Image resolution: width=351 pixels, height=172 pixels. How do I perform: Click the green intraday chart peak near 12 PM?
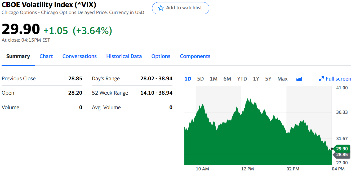pyautogui.click(x=248, y=99)
